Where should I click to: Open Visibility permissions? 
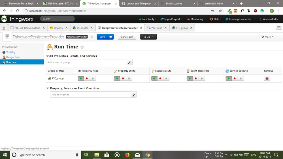[11, 52]
